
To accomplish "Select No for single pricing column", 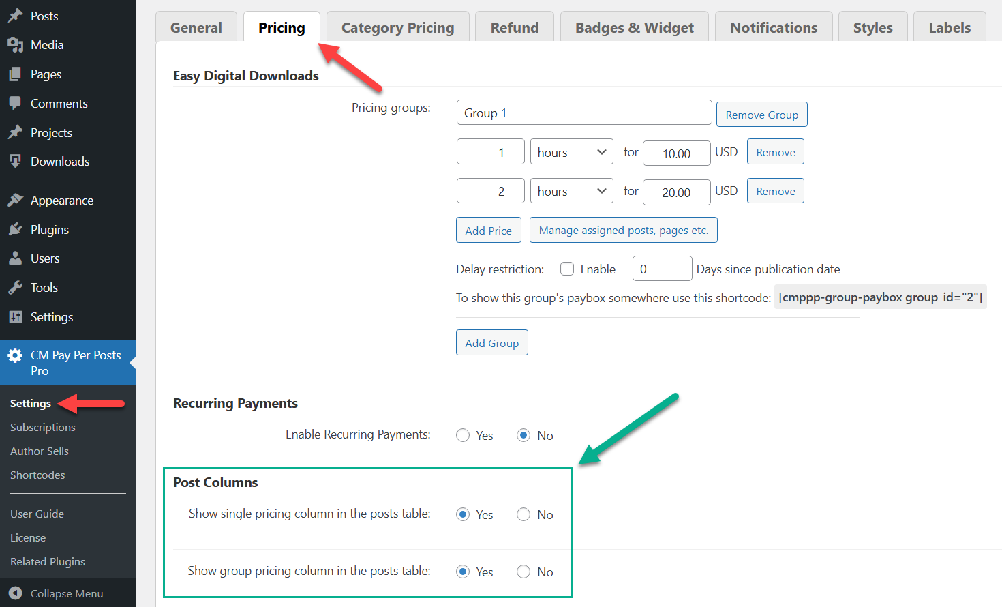I will (523, 514).
